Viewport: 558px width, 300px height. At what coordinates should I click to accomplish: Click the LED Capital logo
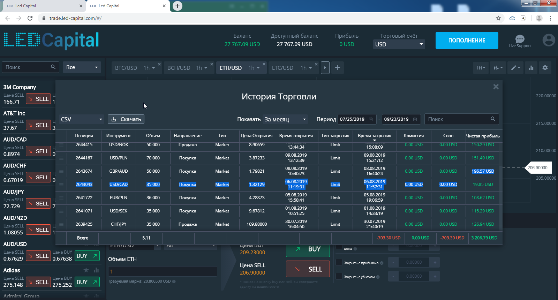point(51,40)
